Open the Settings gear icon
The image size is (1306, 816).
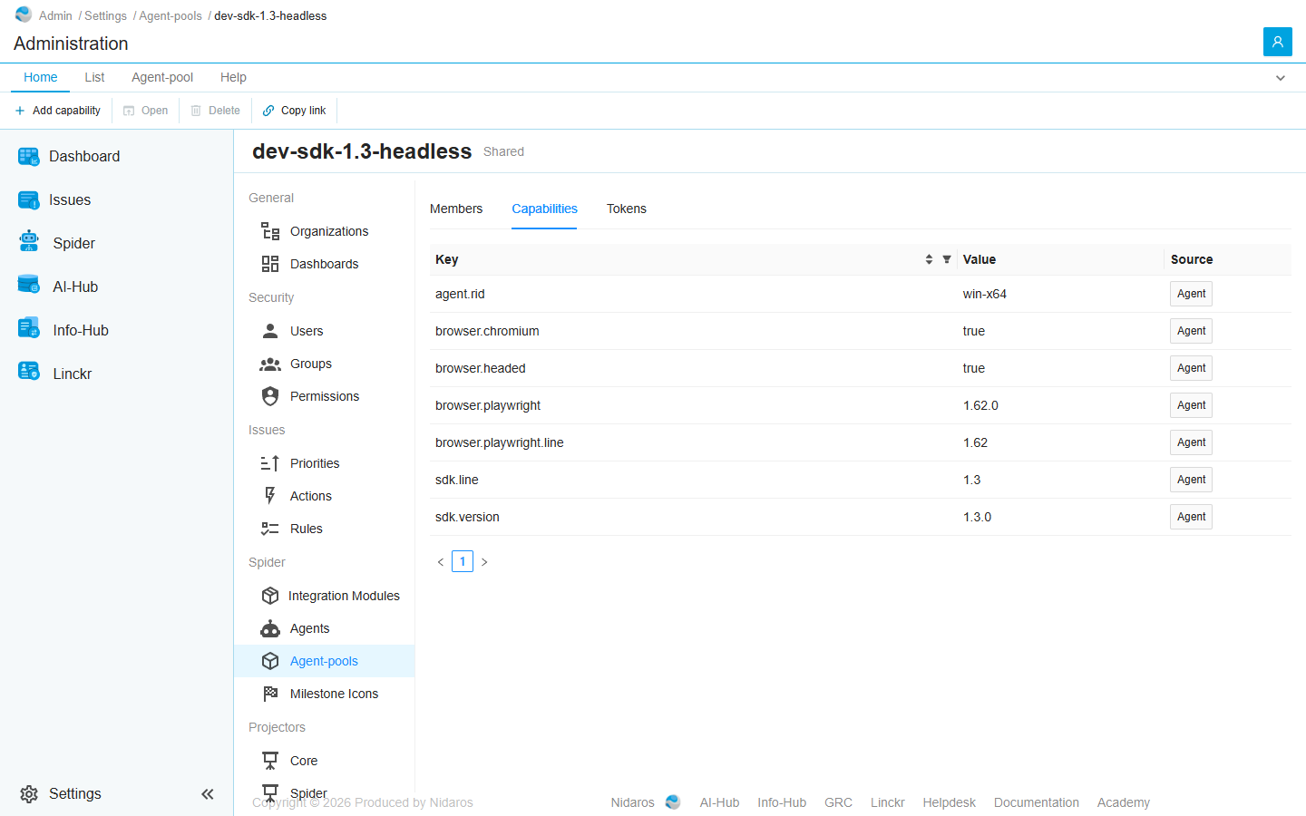(x=29, y=794)
